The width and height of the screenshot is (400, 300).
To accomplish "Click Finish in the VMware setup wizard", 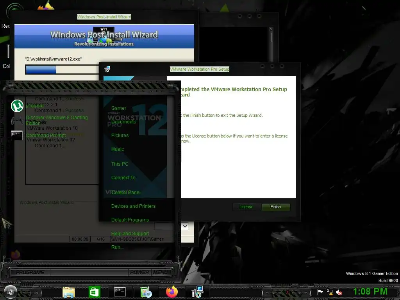I will (x=276, y=207).
